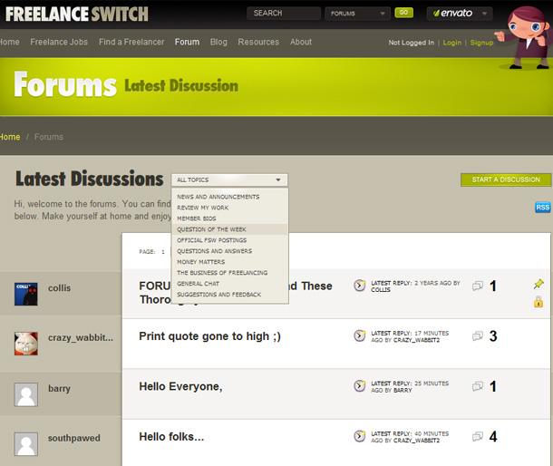Image resolution: width=553 pixels, height=466 pixels.
Task: Click clock icon beside 40 minutes ago reply
Action: (x=359, y=436)
